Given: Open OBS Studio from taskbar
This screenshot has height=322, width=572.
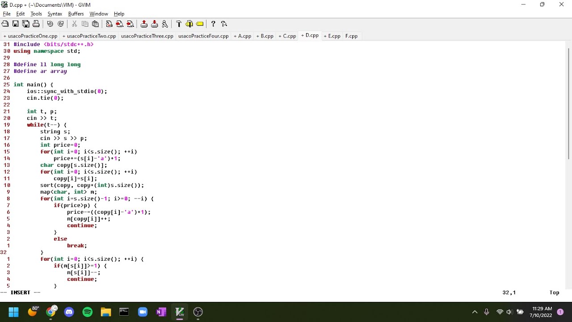Looking at the screenshot, I should (198, 312).
